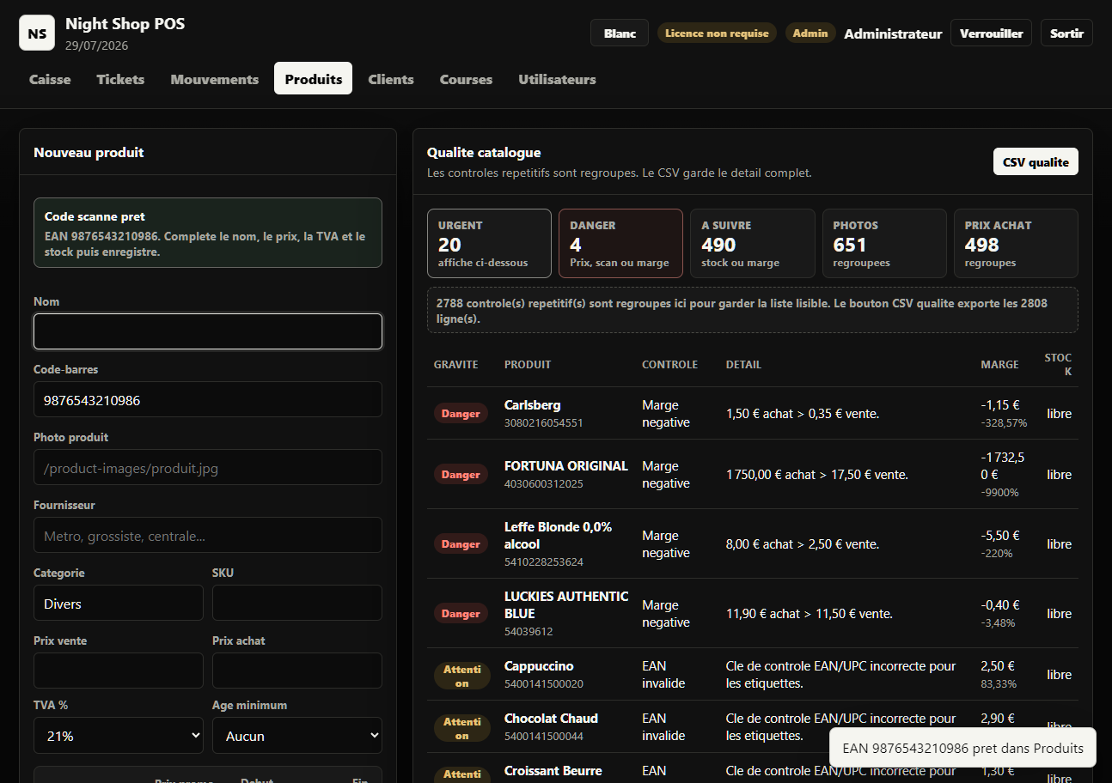Click the PRODUIT column header
This screenshot has width=1112, height=783.
click(528, 365)
